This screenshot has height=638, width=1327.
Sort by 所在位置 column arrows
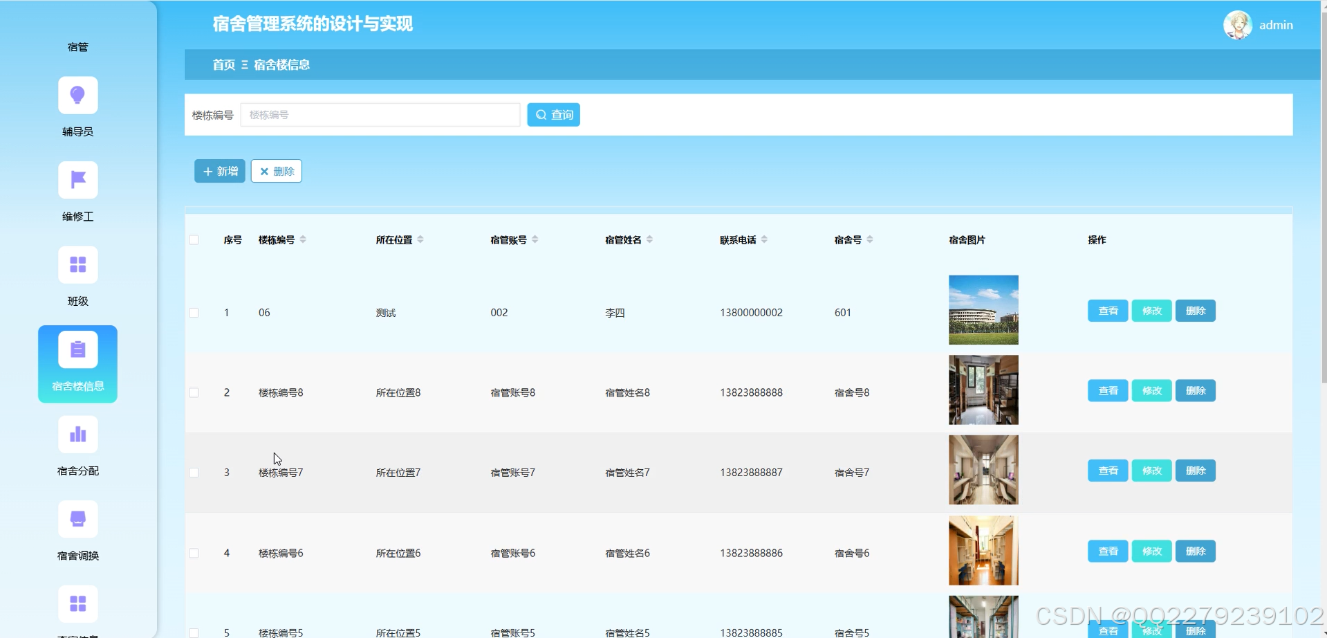click(420, 239)
